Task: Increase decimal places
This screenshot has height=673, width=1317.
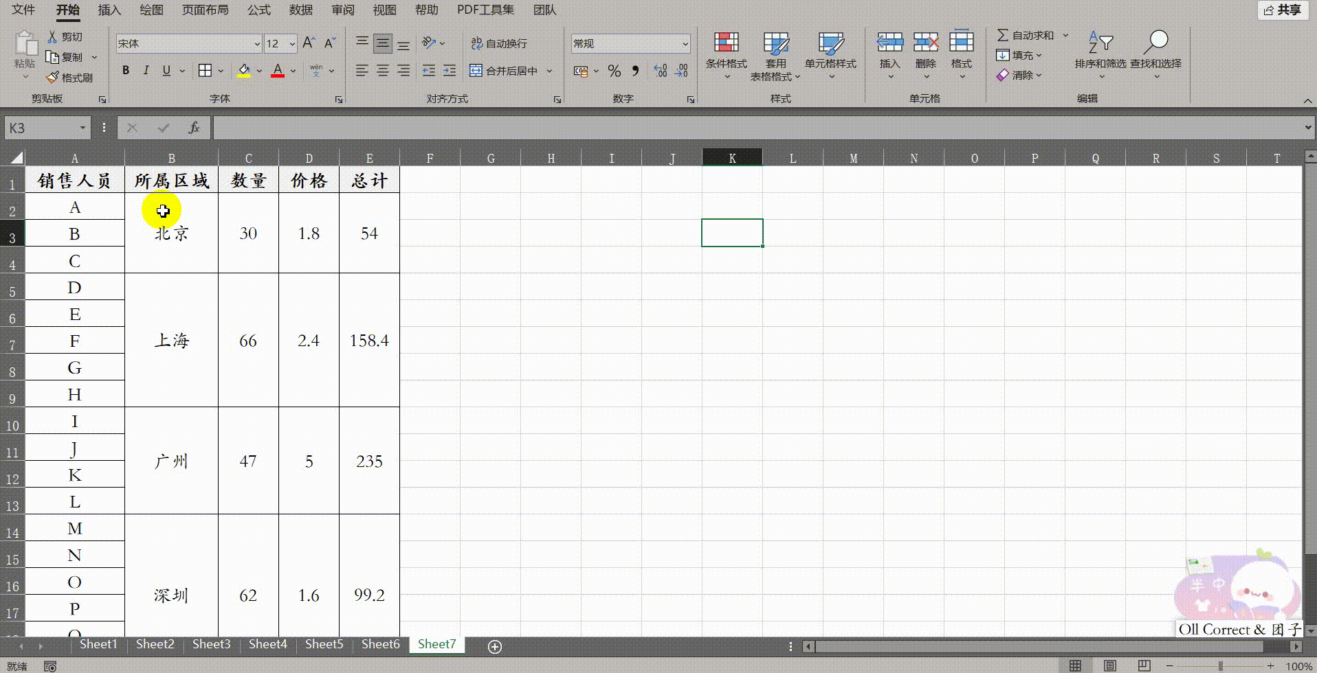Action: click(661, 70)
